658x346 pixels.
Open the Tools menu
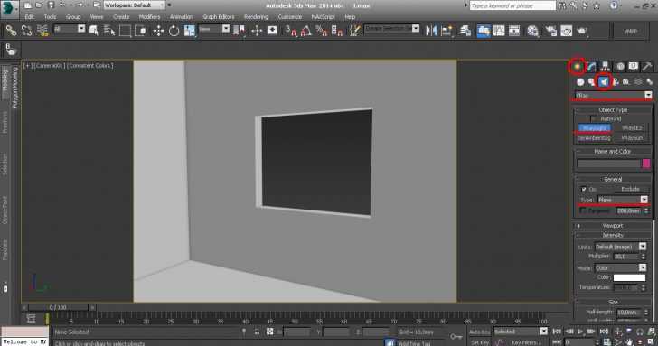click(x=50, y=17)
